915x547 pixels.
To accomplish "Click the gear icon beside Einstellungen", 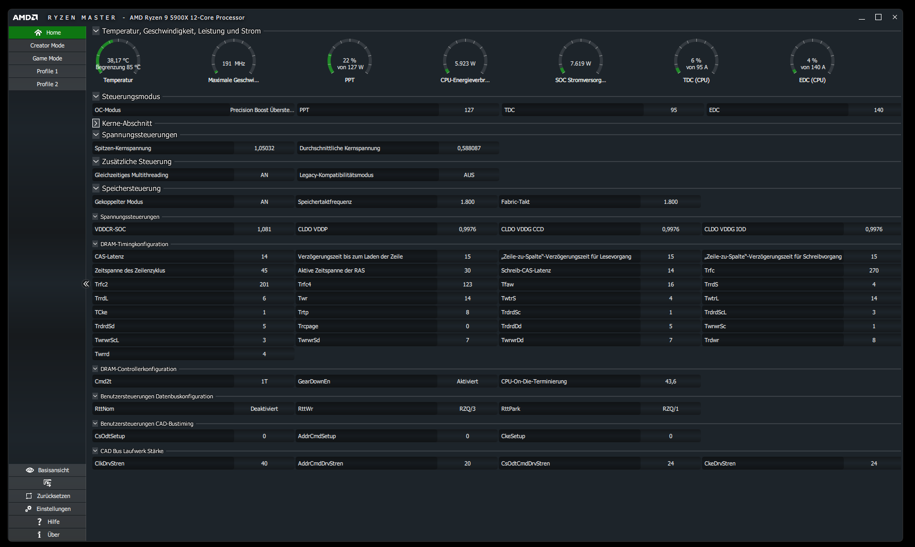I will pos(28,509).
